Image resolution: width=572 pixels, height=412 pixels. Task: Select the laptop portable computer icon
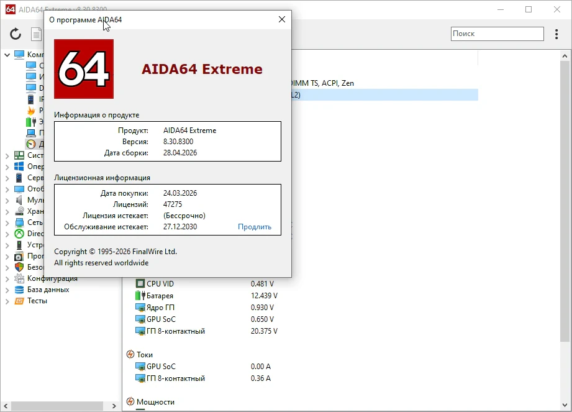[x=31, y=133]
